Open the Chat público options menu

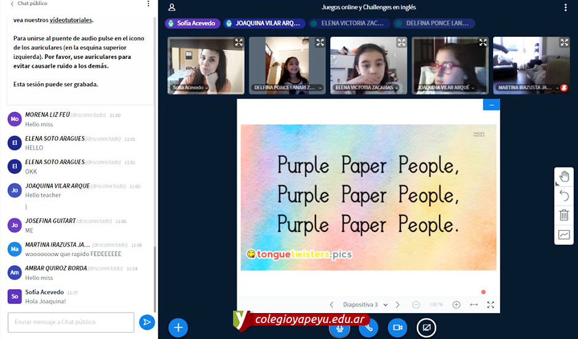point(148,4)
